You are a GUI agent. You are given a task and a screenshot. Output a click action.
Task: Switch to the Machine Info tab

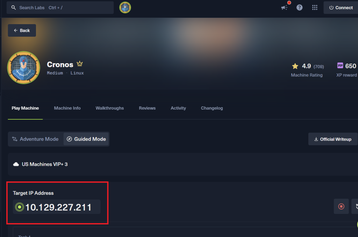click(67, 108)
